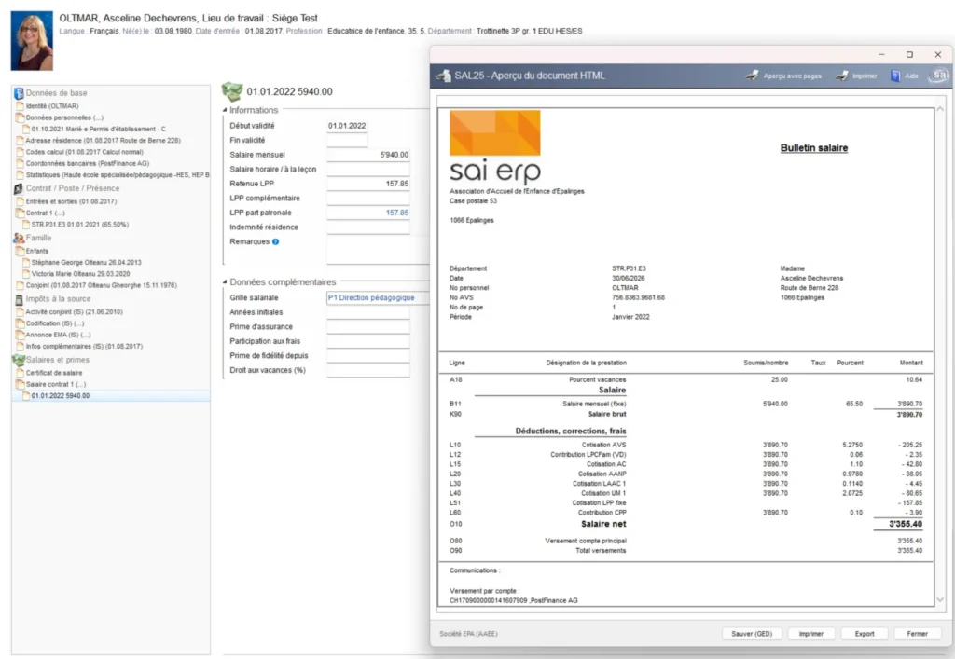
Task: Collapse the Données complémentaires section triangle
Action: click(x=225, y=282)
